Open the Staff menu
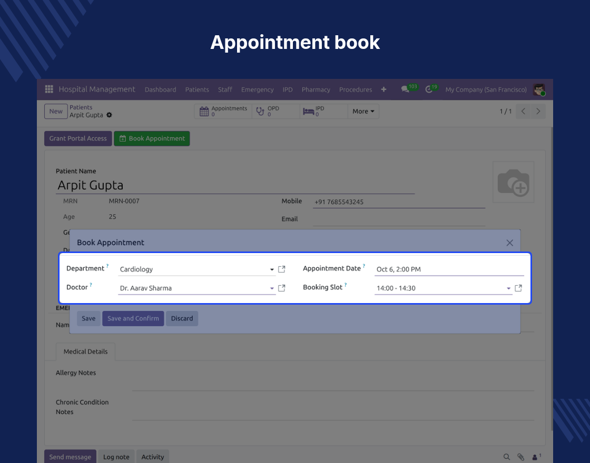This screenshot has width=590, height=463. click(225, 89)
